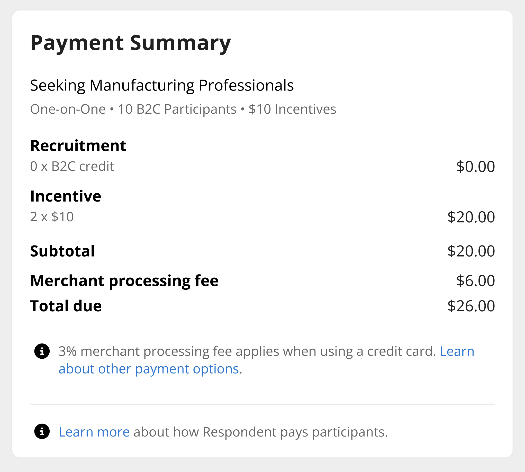Click the Total due label
The width and height of the screenshot is (525, 472).
coord(66,306)
